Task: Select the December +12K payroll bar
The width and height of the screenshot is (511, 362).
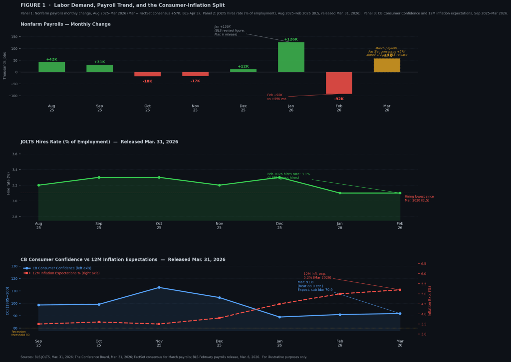Action: coord(243,71)
